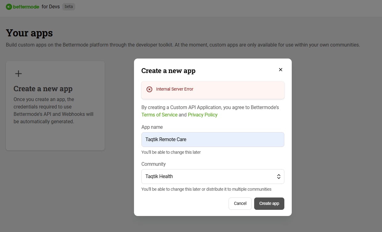The height and width of the screenshot is (232, 382).
Task: Close the Create a new app dialog
Action: pyautogui.click(x=280, y=70)
